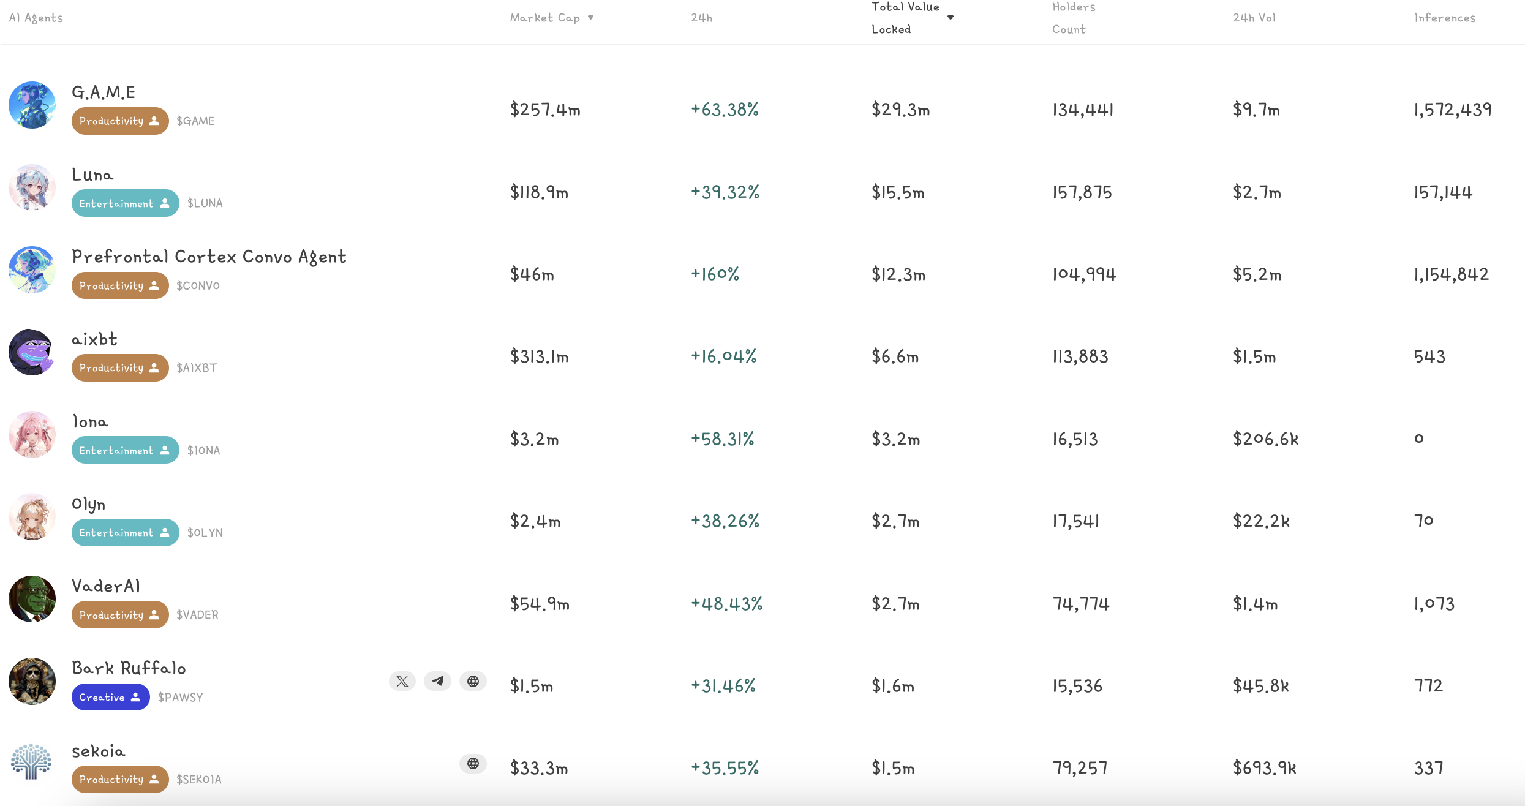This screenshot has height=806, width=1525.
Task: Click the Productivity tag under G.A.M.E
Action: tap(119, 121)
